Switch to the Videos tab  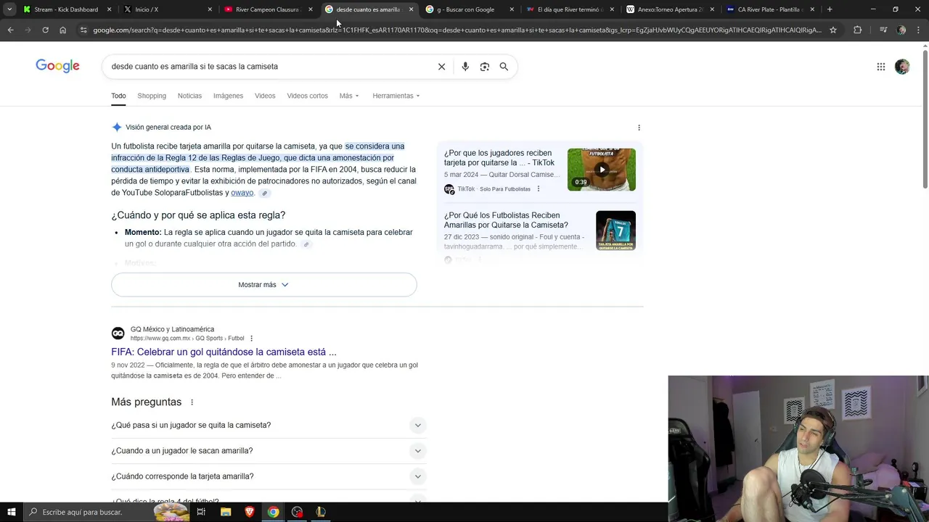(x=265, y=96)
